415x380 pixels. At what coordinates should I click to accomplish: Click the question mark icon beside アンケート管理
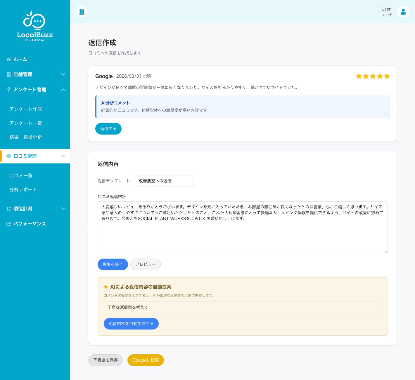[9, 90]
